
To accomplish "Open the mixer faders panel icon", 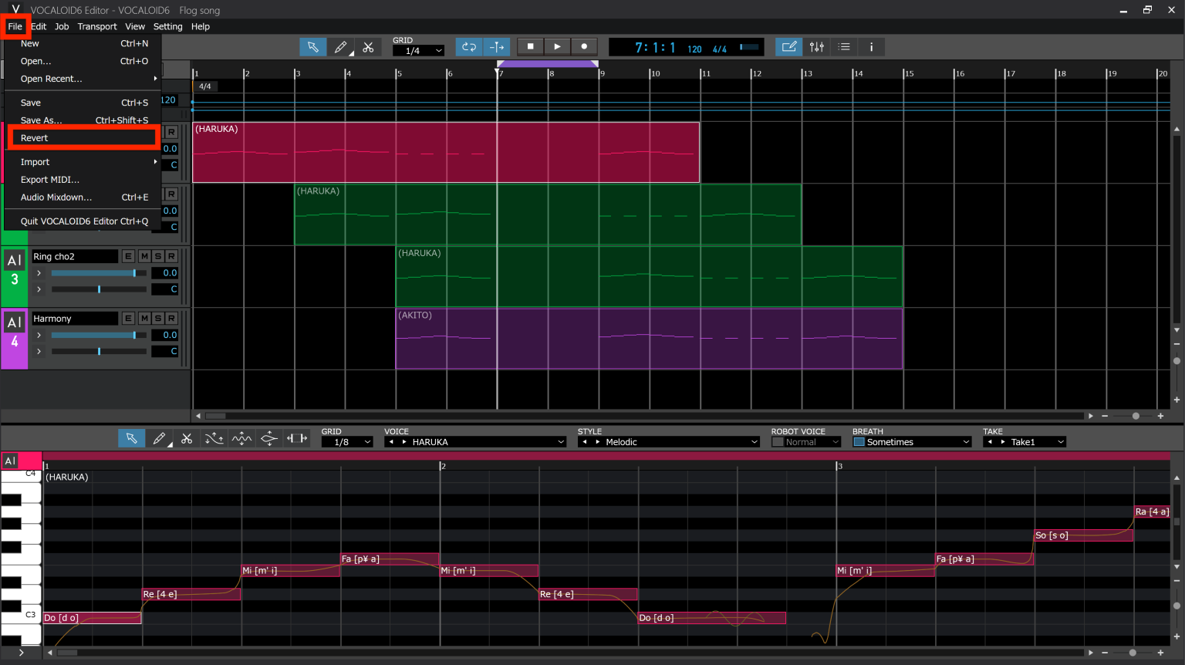I will [x=816, y=46].
